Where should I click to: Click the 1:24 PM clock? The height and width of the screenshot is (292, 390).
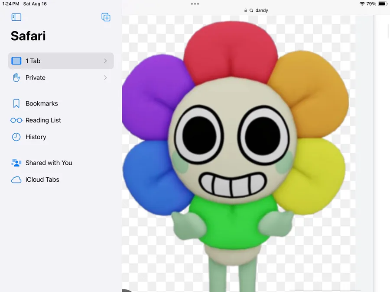11,4
